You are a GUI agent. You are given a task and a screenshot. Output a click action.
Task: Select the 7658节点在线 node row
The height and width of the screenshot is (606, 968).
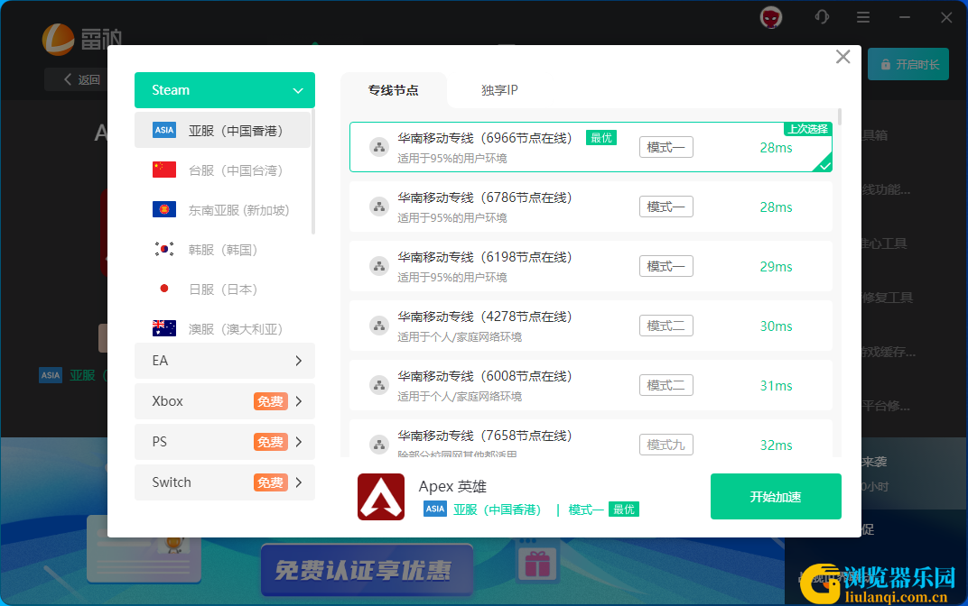591,438
